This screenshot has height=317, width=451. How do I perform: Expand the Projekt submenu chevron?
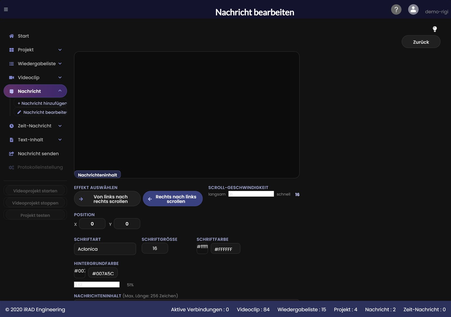(x=60, y=50)
